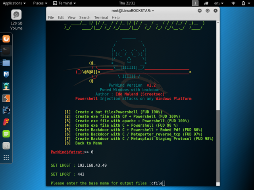Click the cfile input cursor at prompt

(164, 183)
